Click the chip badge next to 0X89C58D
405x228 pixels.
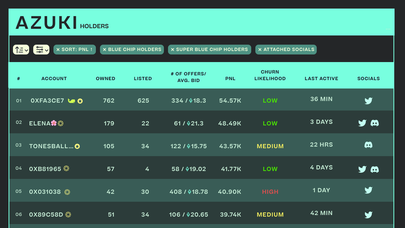coord(68,214)
